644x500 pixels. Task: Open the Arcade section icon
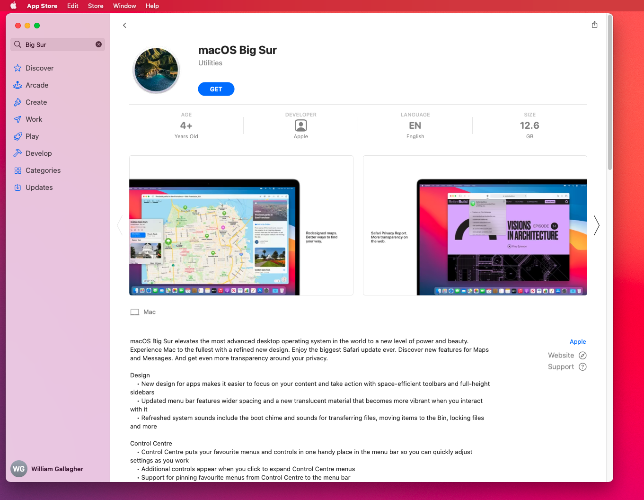pos(18,85)
